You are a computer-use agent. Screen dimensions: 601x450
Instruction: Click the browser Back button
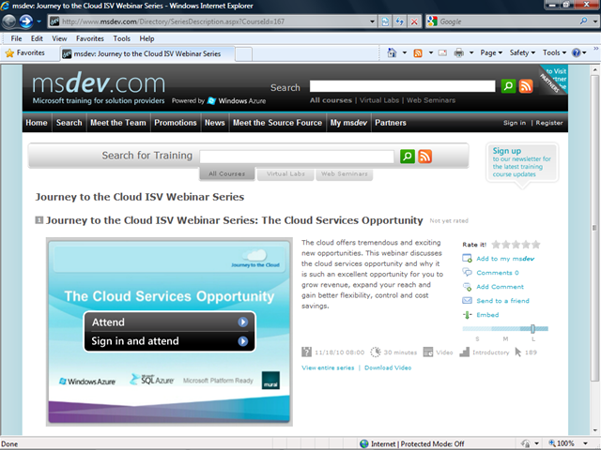[8, 22]
